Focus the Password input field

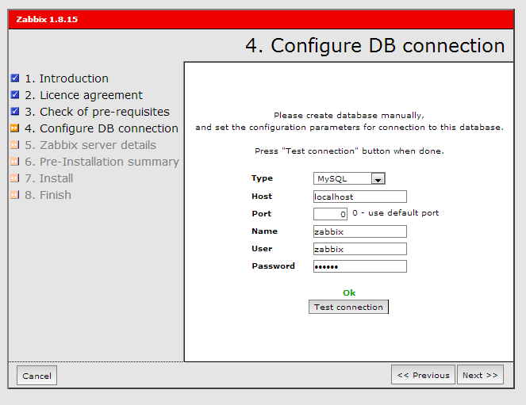click(359, 266)
